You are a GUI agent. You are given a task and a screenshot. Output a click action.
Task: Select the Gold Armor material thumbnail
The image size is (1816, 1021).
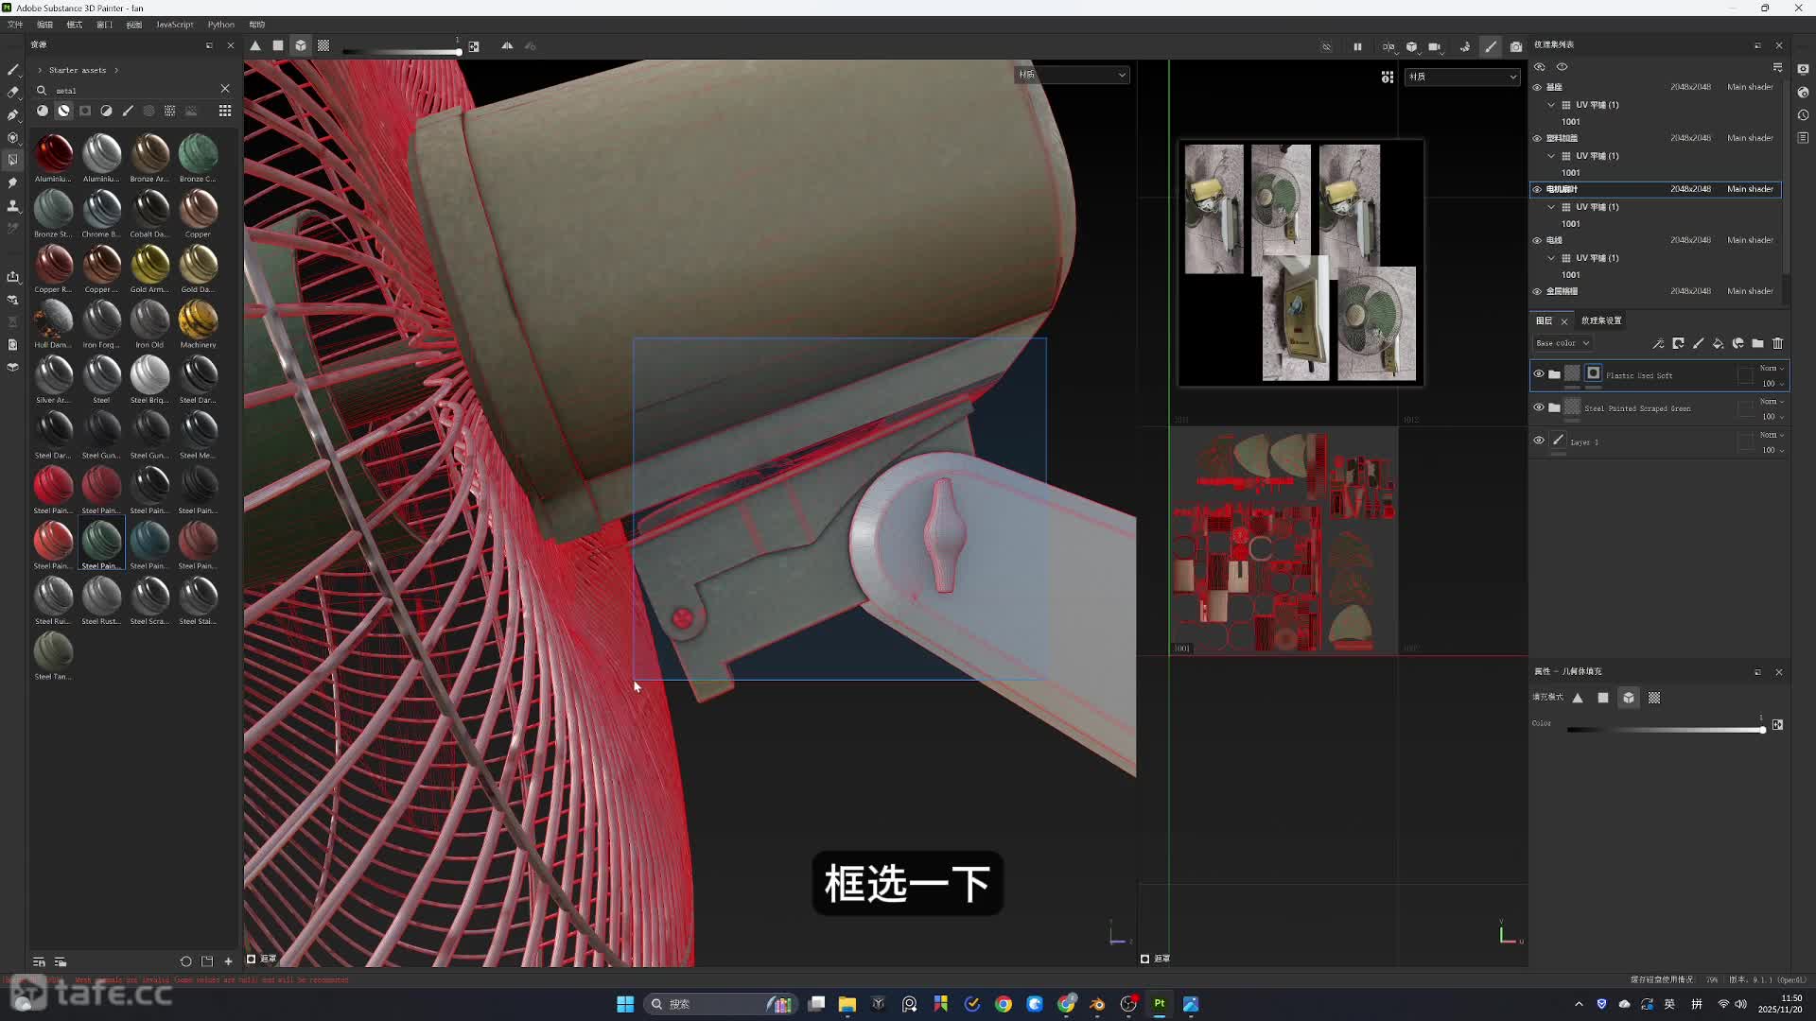point(149,265)
